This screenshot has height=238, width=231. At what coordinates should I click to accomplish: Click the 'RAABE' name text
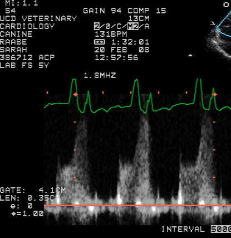(13, 42)
